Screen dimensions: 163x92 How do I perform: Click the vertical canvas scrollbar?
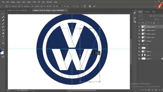pyautogui.click(x=131, y=52)
